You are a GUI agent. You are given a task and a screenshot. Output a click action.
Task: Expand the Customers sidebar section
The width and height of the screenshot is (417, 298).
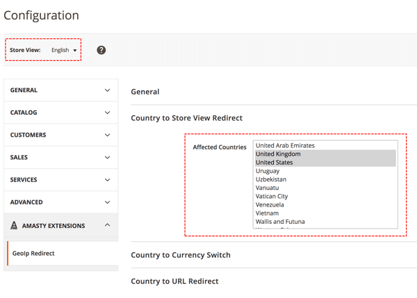60,135
